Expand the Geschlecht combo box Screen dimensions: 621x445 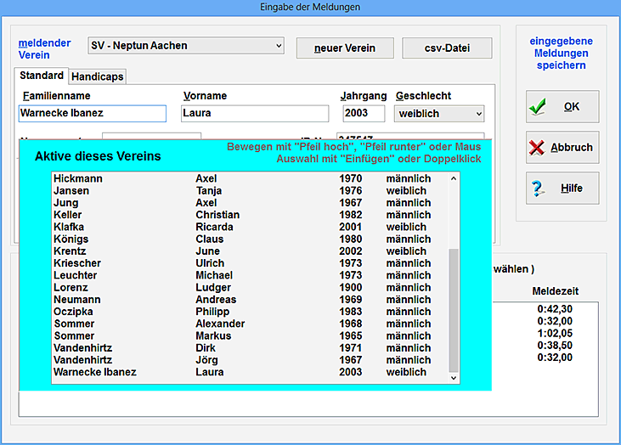478,114
